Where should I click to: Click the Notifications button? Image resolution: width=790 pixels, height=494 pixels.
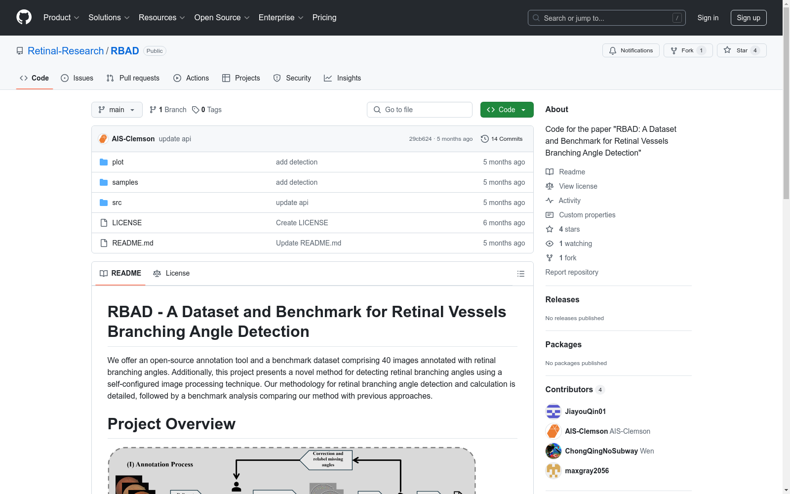click(631, 50)
